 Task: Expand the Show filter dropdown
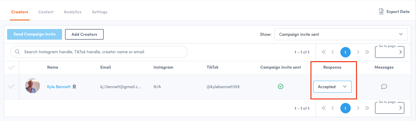(x=341, y=34)
